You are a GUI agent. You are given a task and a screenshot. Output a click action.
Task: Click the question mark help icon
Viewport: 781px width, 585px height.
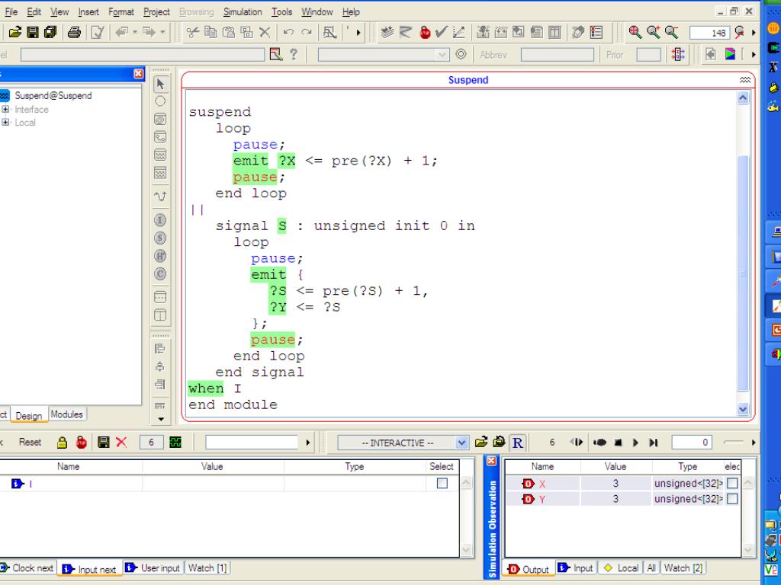point(294,54)
